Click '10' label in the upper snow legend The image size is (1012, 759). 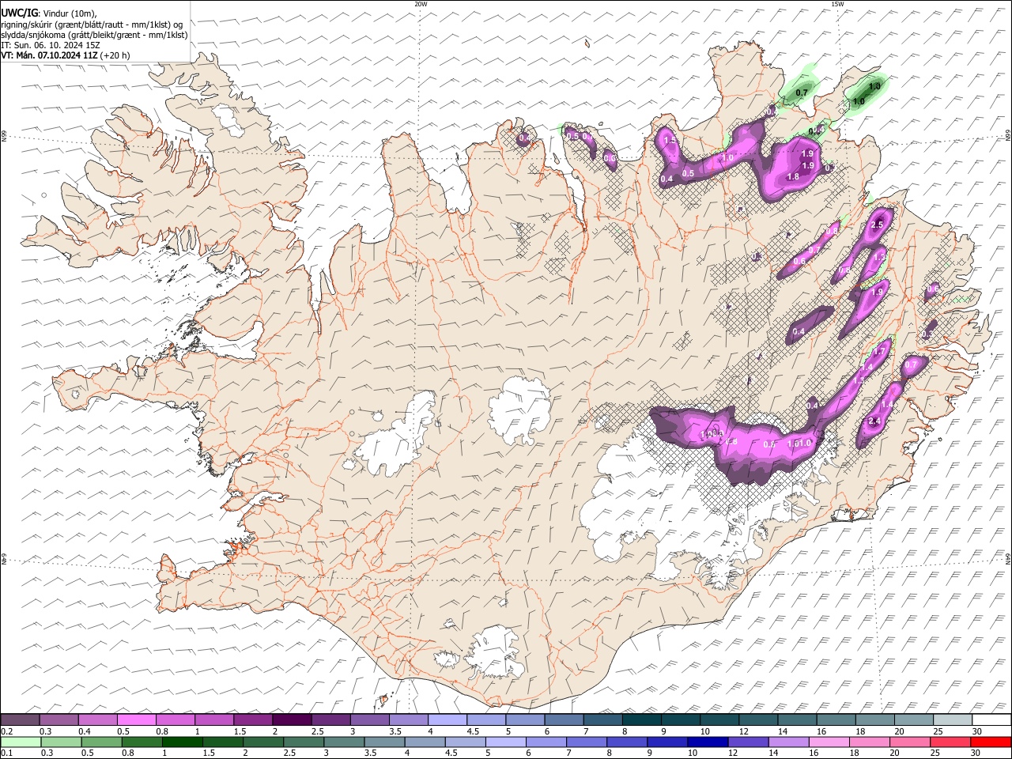click(x=704, y=731)
